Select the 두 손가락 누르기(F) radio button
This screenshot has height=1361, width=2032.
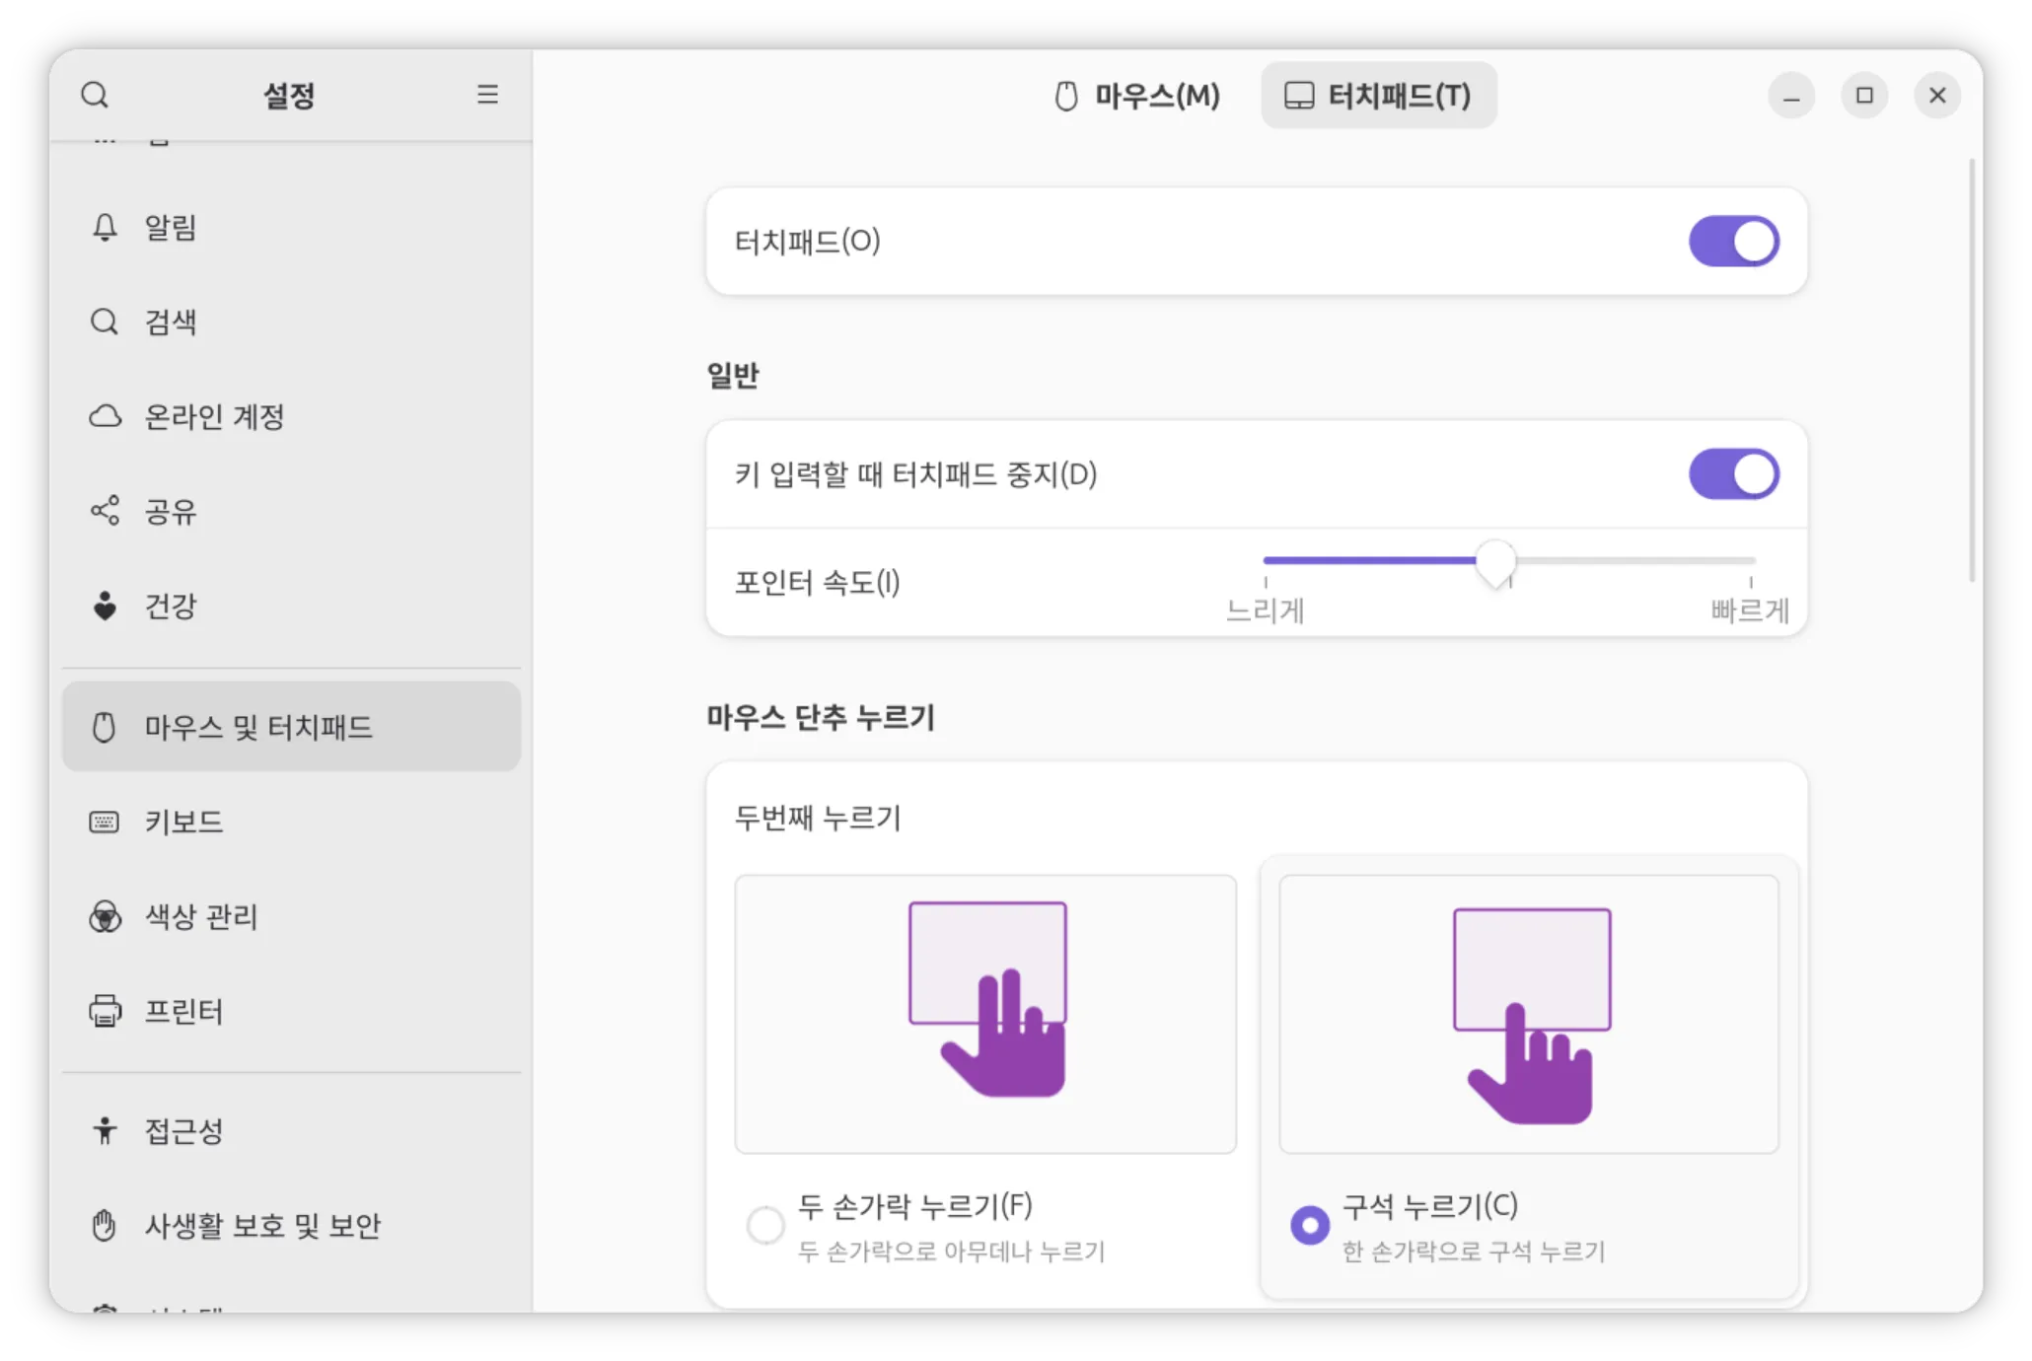click(x=765, y=1225)
